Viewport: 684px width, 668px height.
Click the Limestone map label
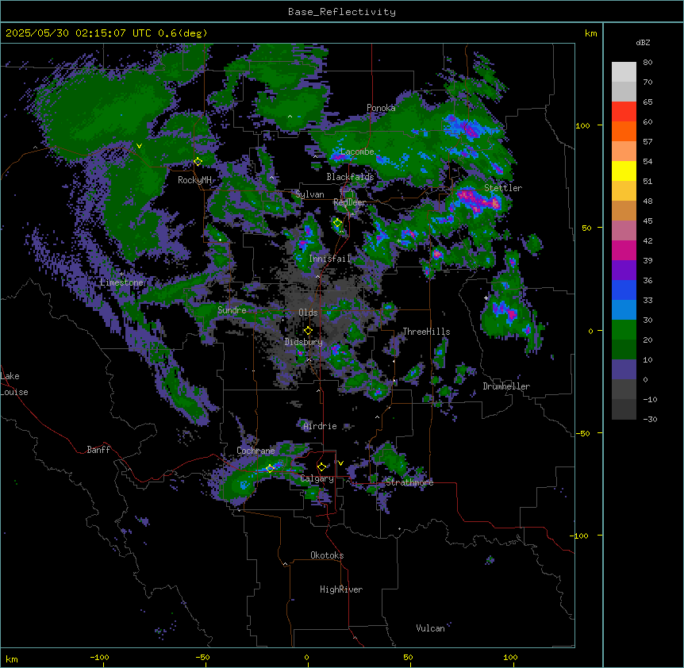pos(121,282)
